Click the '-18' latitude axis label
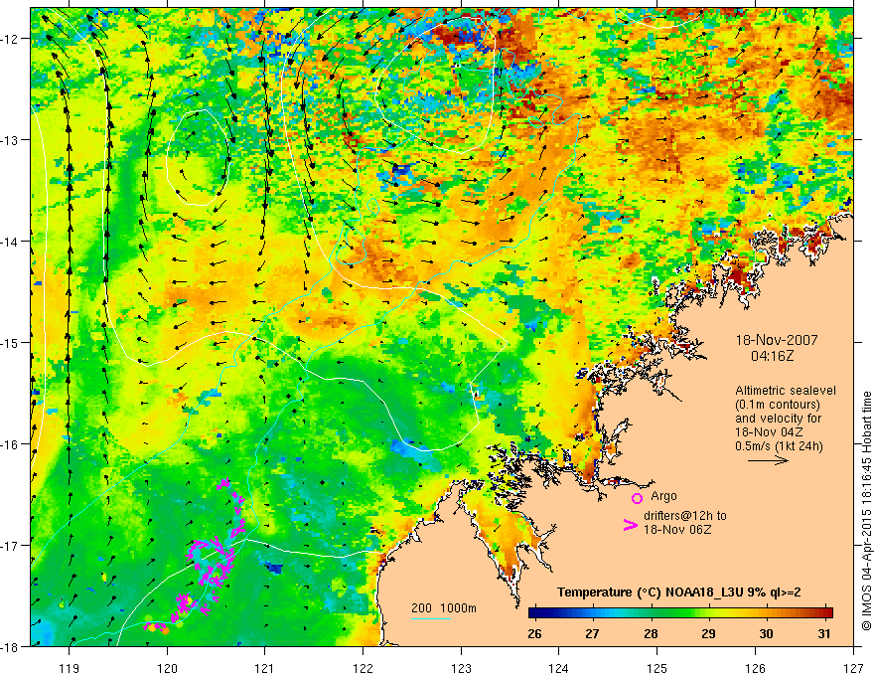874x676 pixels. (10, 646)
